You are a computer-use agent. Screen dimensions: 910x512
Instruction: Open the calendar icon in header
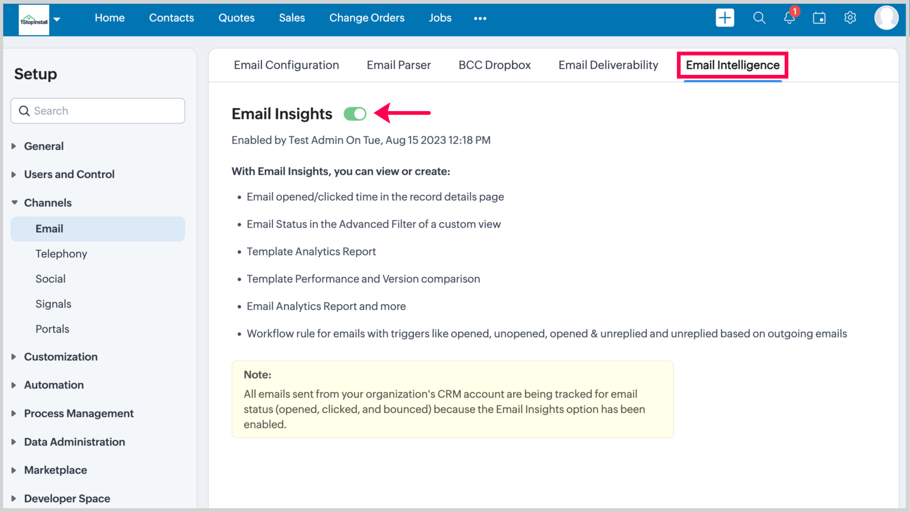pos(819,18)
